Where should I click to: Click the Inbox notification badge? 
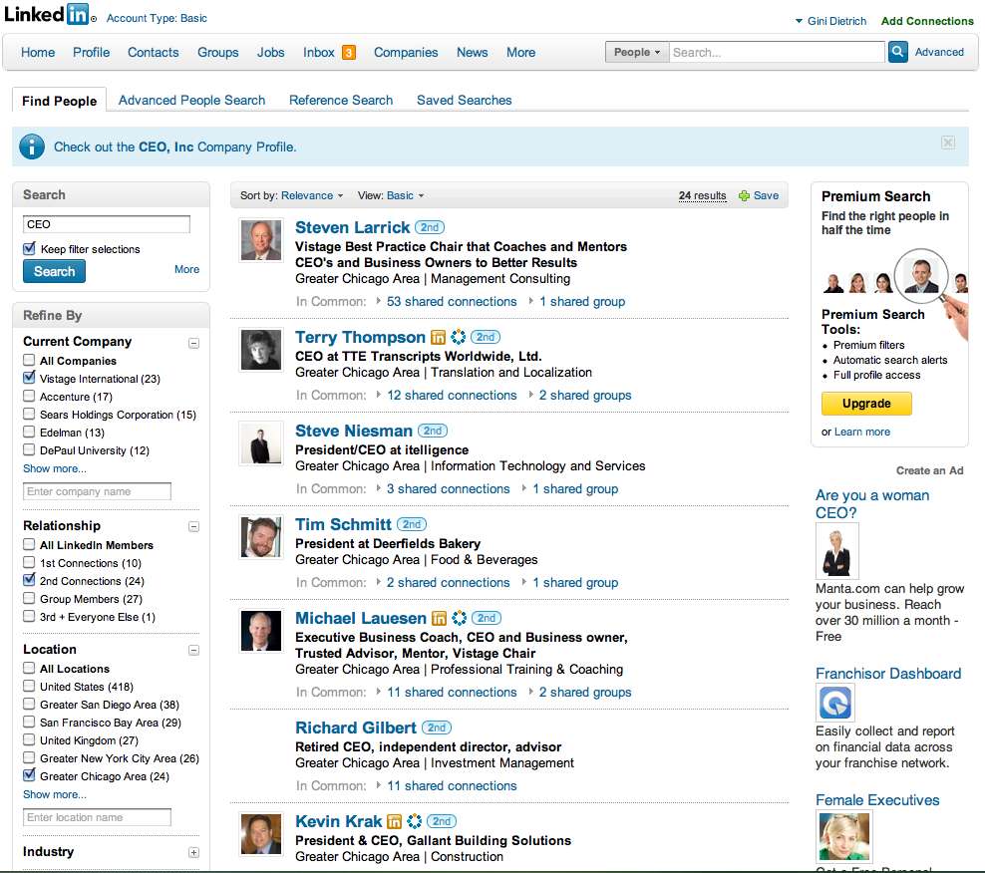pyautogui.click(x=349, y=53)
